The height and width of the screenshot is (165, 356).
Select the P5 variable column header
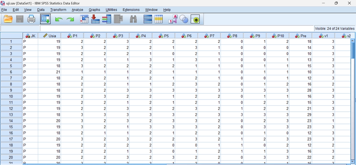point(164,36)
